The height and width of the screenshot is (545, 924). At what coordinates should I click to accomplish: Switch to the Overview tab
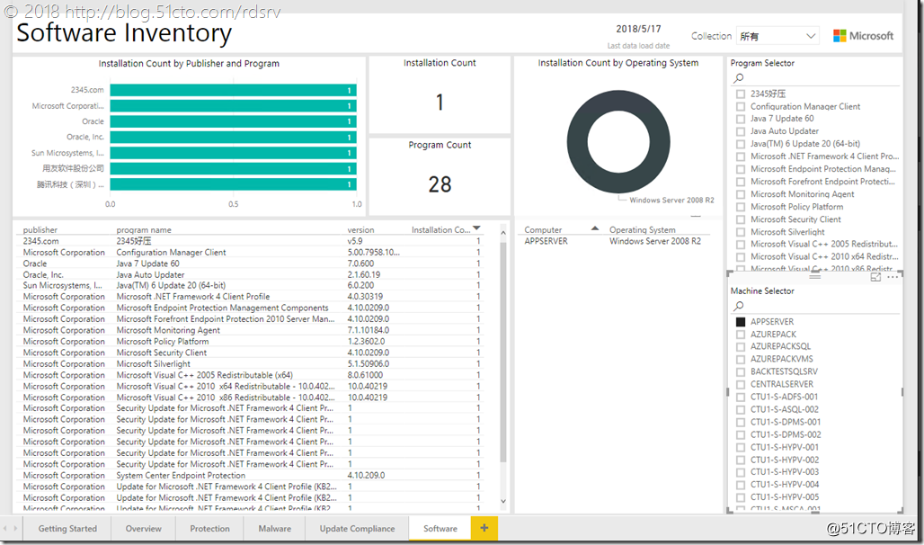pyautogui.click(x=143, y=529)
